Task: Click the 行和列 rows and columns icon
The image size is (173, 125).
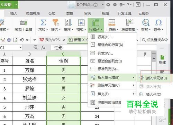Action: (x=96, y=22)
